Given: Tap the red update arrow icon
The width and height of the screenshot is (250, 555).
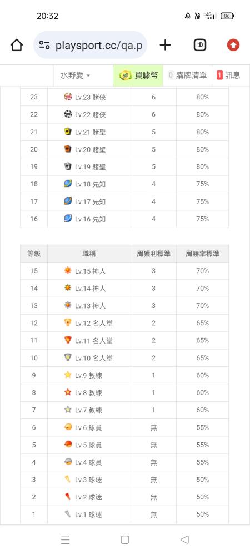Looking at the screenshot, I should (x=233, y=45).
